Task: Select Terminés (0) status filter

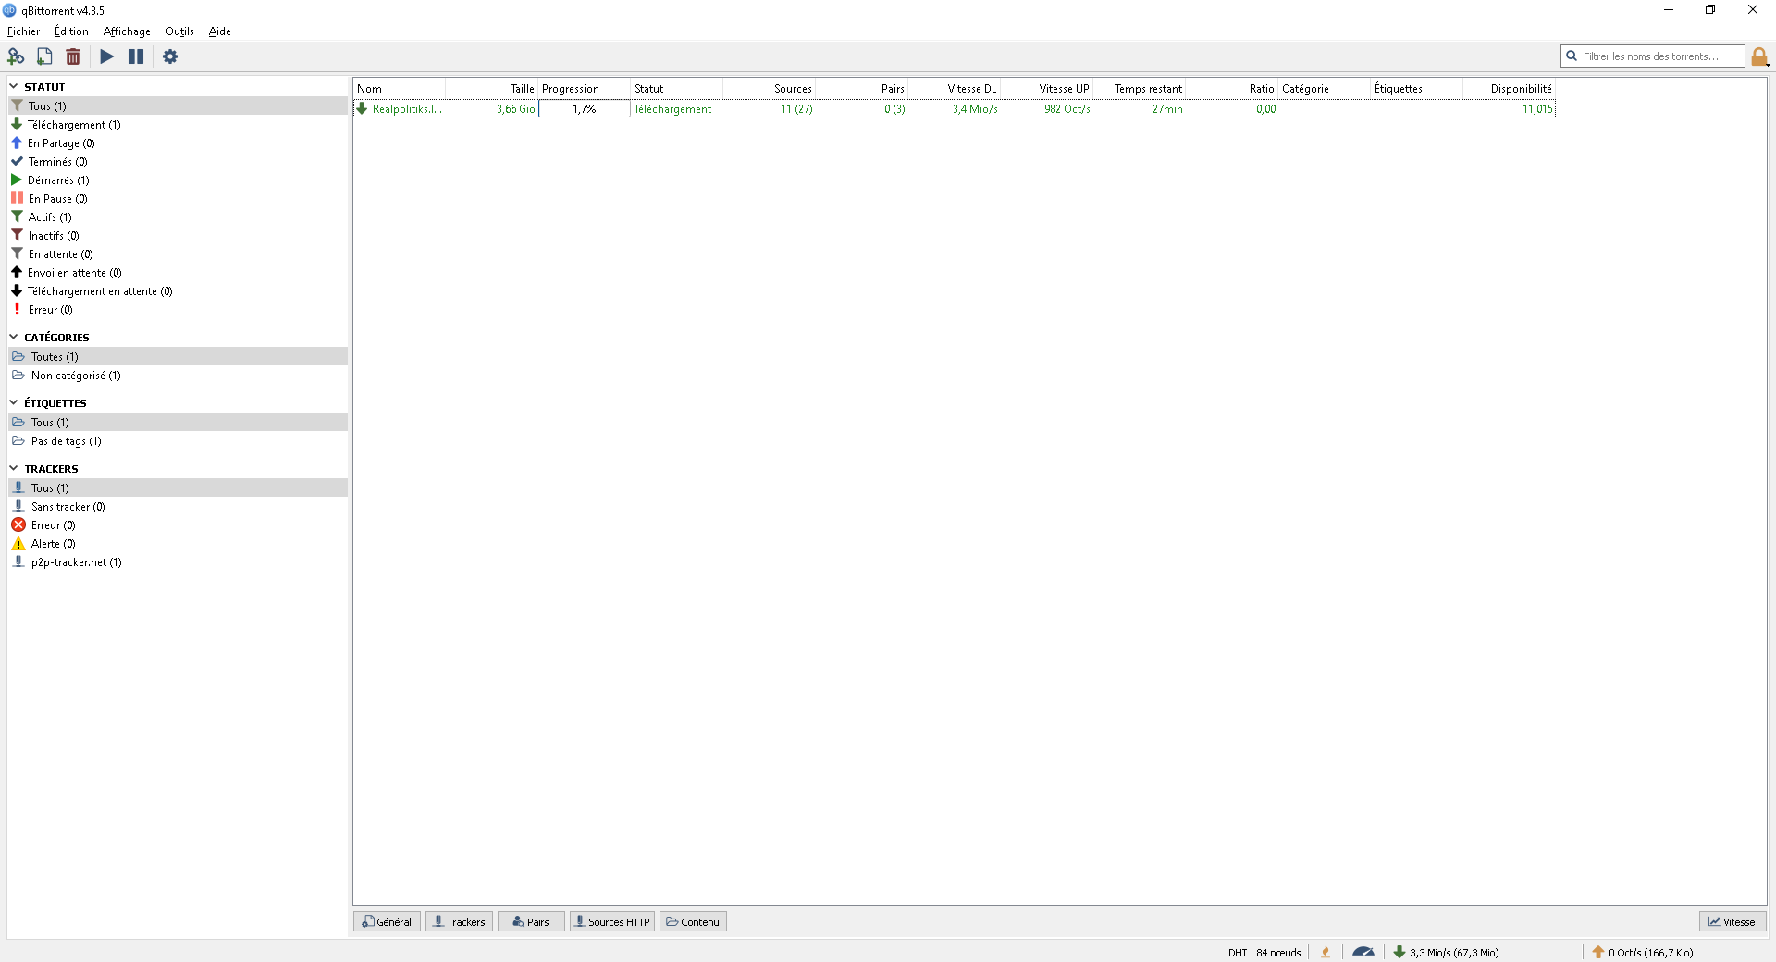Action: tap(178, 162)
